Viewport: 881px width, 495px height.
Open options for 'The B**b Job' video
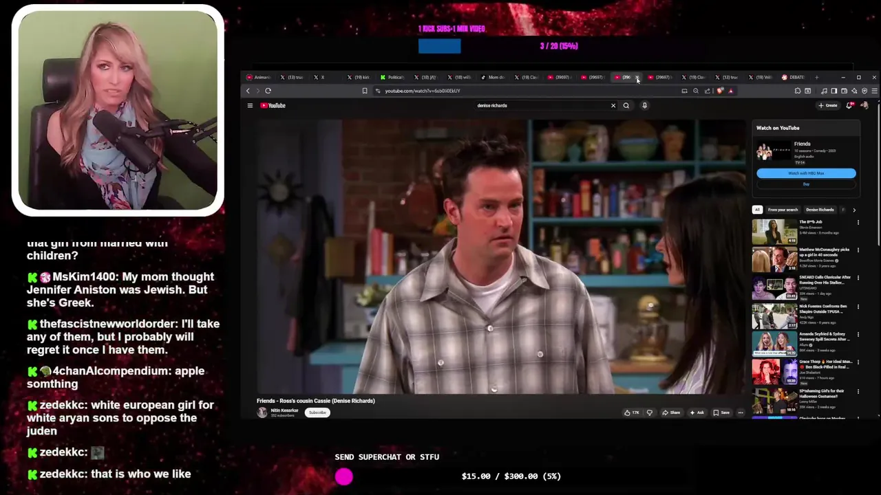click(858, 222)
